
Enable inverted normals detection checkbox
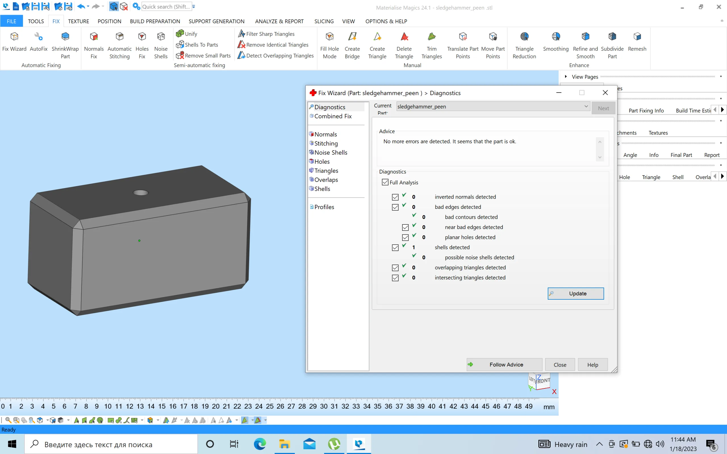[395, 197]
